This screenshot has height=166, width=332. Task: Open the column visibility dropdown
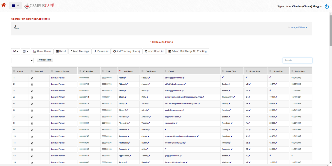[x=25, y=52]
